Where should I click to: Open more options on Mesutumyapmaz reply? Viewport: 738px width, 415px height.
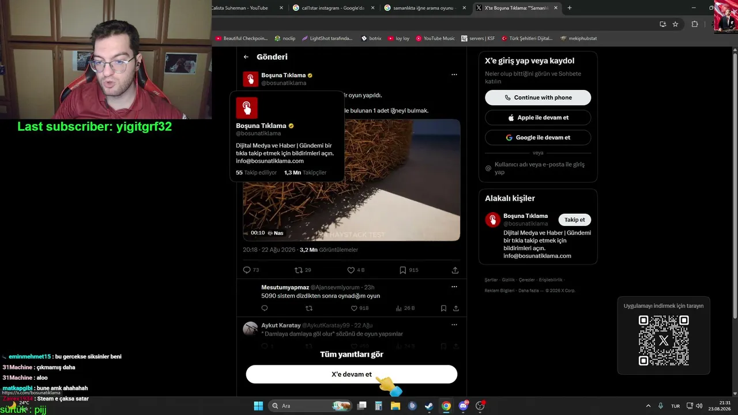[454, 287]
